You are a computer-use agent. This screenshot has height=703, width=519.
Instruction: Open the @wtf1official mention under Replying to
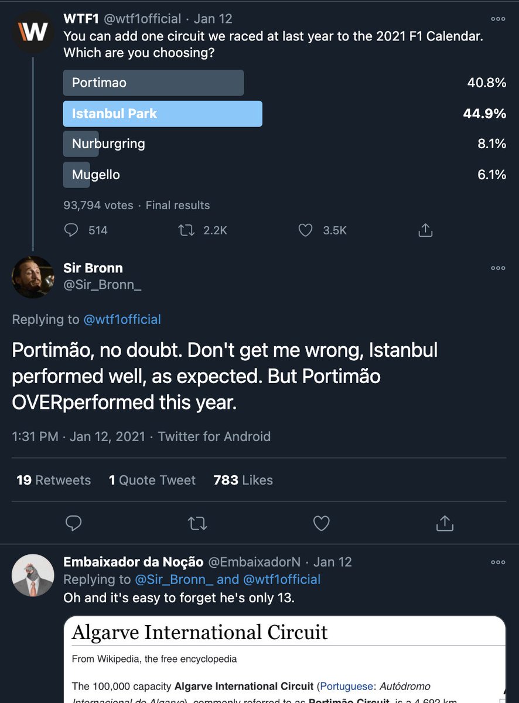click(122, 319)
